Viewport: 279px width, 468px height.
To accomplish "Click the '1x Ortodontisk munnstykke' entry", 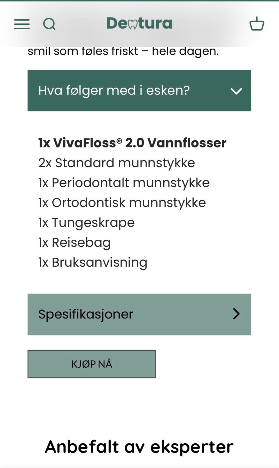I will pyautogui.click(x=122, y=203).
